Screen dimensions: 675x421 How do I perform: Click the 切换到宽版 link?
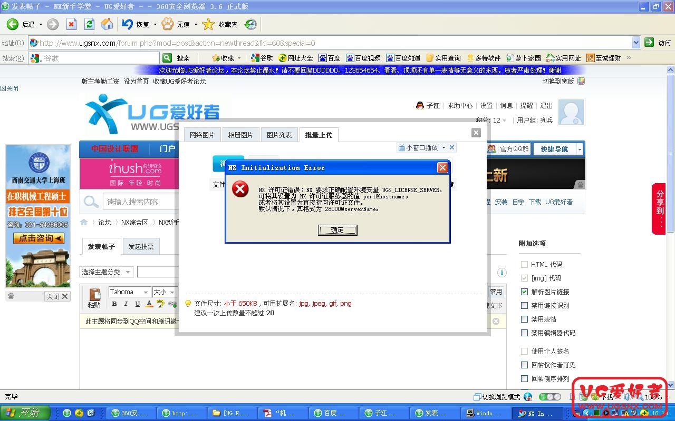[558, 81]
